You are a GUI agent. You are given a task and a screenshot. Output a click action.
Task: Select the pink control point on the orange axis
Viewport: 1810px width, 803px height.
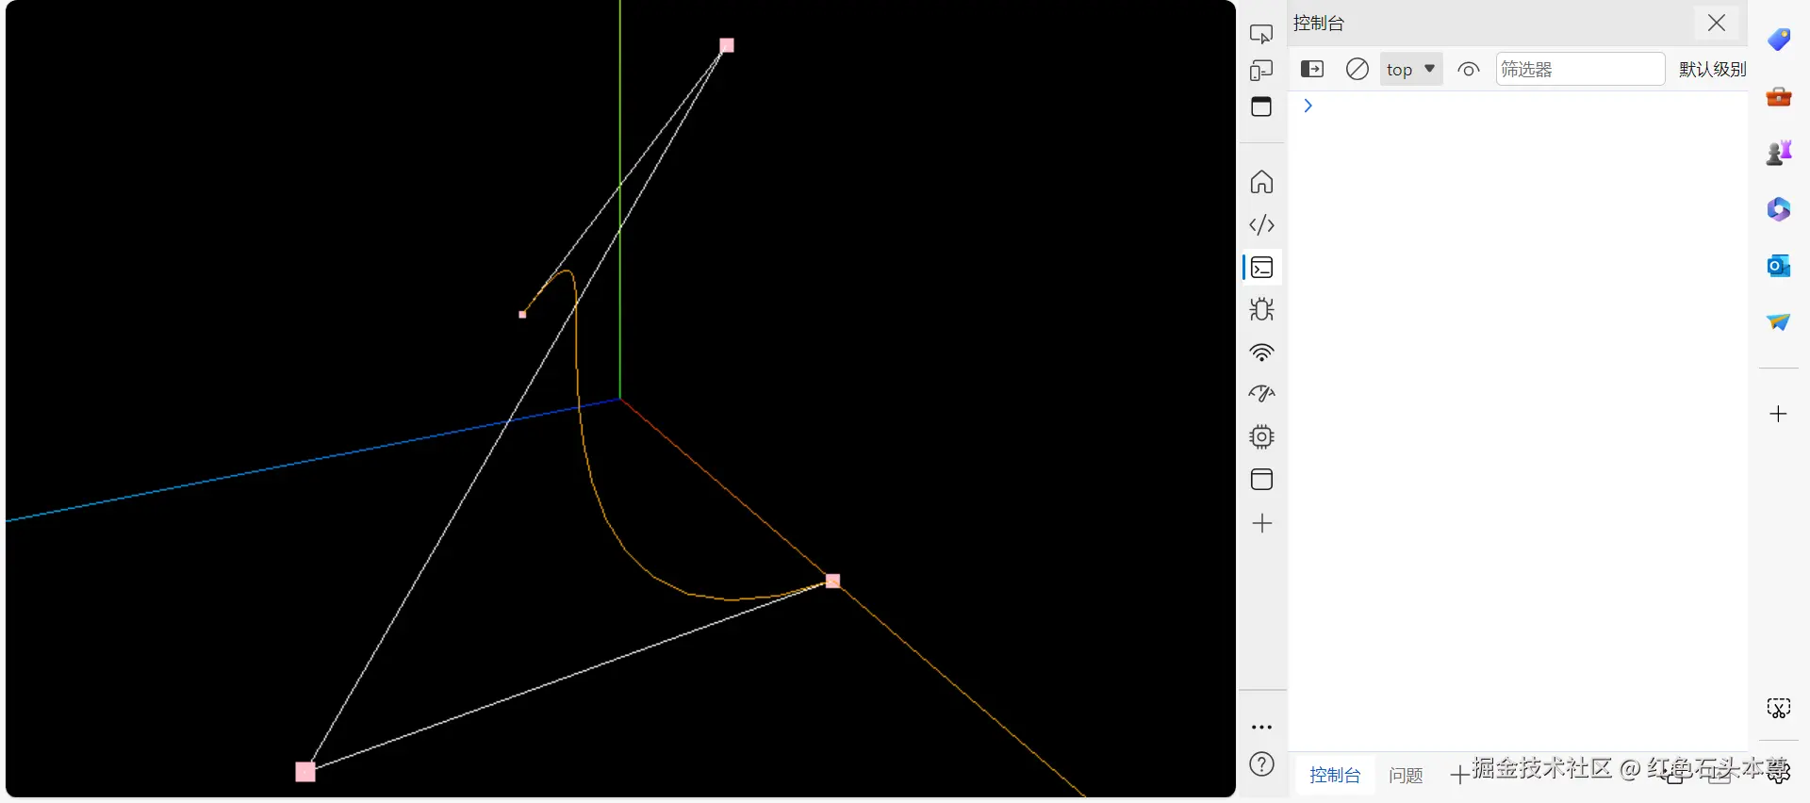[x=833, y=581]
